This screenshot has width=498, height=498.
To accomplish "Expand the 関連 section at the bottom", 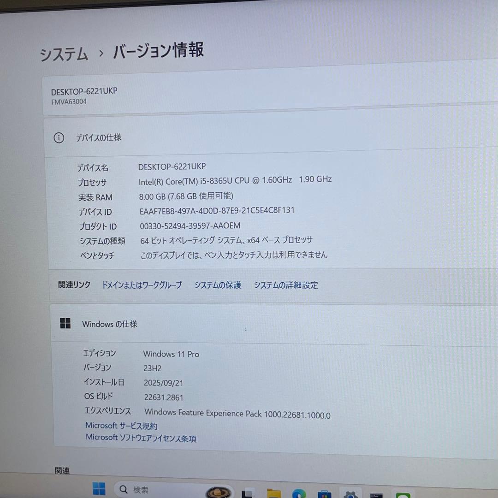I will coord(62,471).
